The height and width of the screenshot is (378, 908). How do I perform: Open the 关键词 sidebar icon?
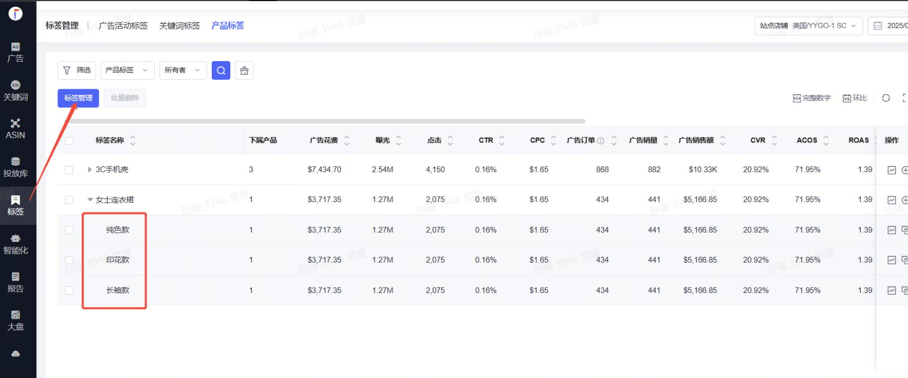click(15, 90)
